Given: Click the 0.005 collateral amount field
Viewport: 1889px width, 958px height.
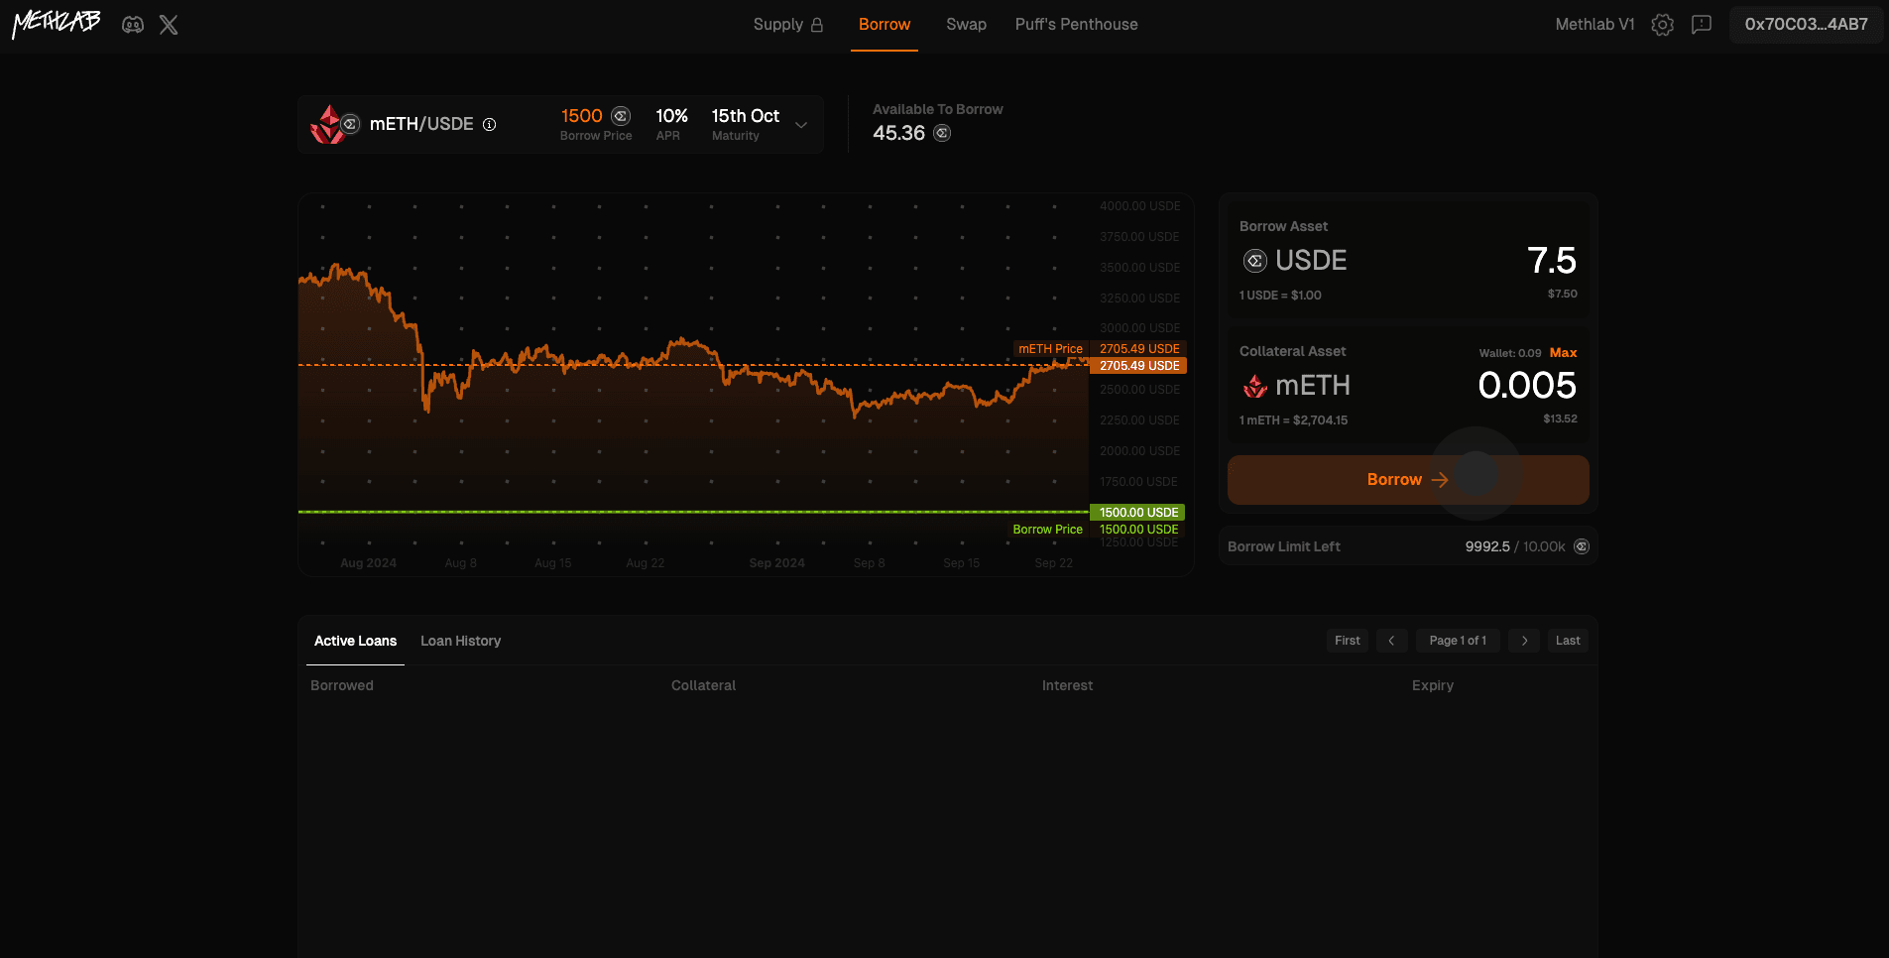Looking at the screenshot, I should coord(1526,386).
